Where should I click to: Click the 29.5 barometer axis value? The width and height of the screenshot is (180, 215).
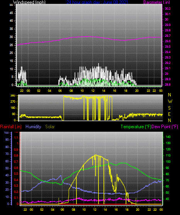pyautogui.click(x=168, y=46)
